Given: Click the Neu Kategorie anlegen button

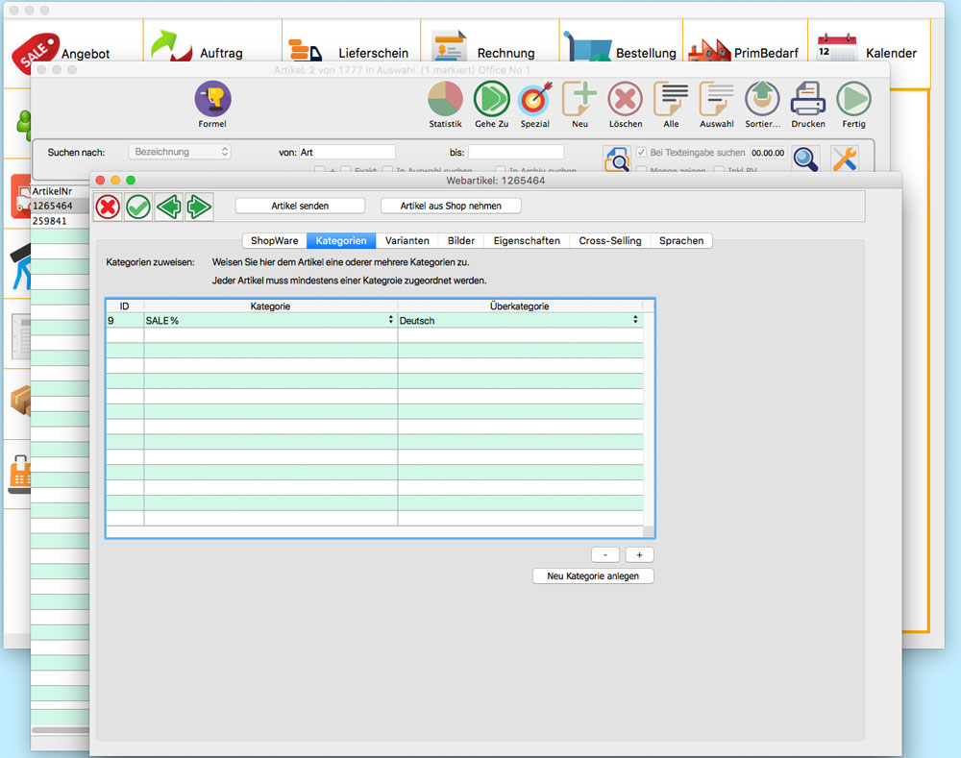Looking at the screenshot, I should 593,575.
